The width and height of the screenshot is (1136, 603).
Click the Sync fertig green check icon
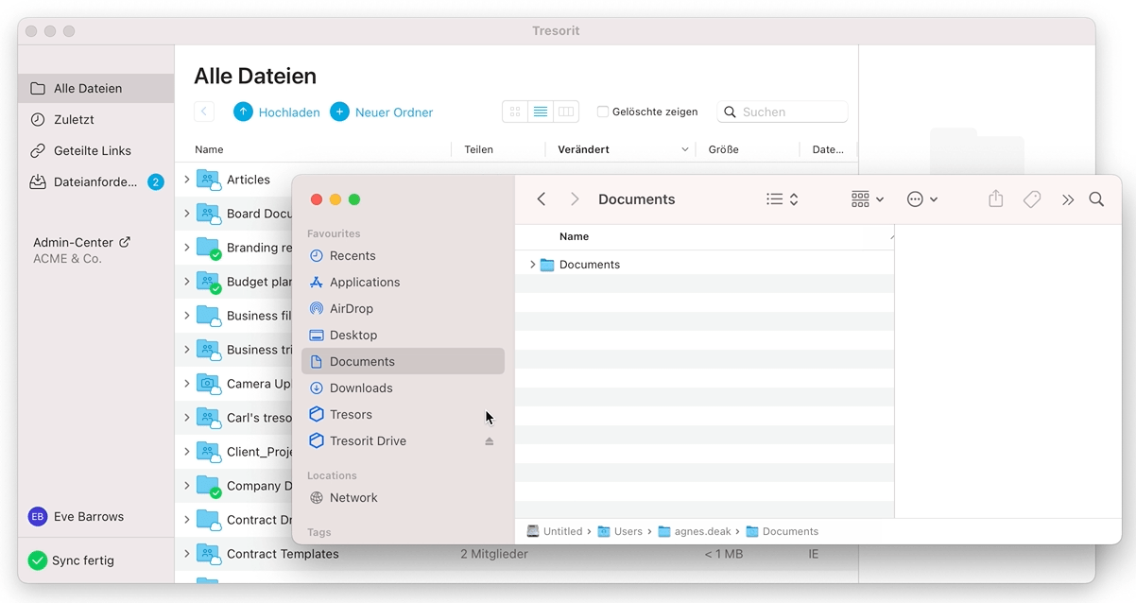(x=37, y=560)
